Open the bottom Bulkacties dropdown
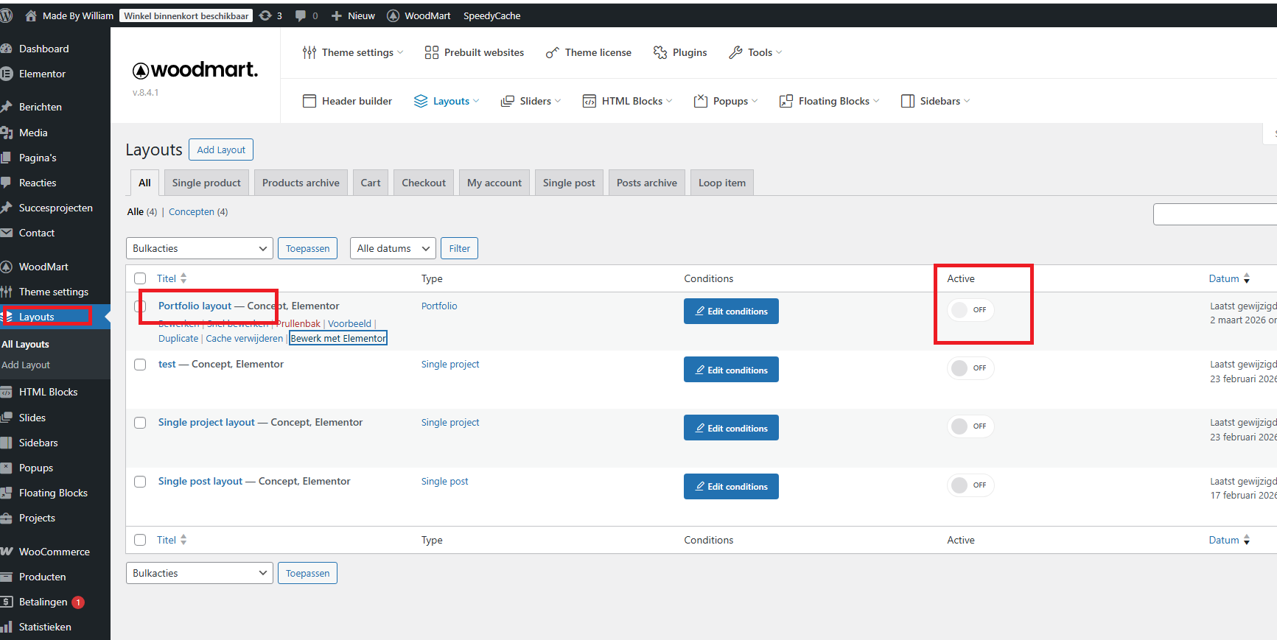The height and width of the screenshot is (640, 1277). tap(200, 573)
